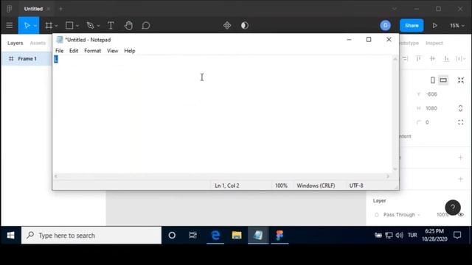
Task: Select Frame 1 in layers list
Action: pyautogui.click(x=27, y=59)
